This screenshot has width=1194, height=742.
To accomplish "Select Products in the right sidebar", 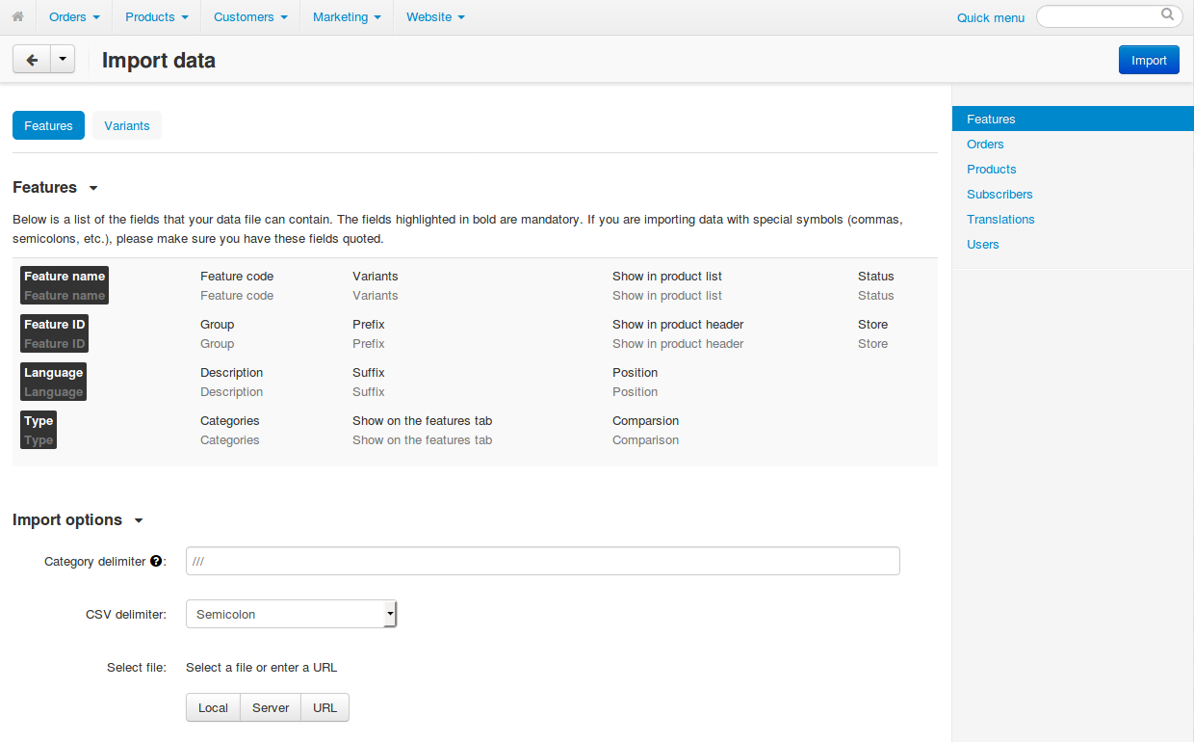I will point(992,169).
